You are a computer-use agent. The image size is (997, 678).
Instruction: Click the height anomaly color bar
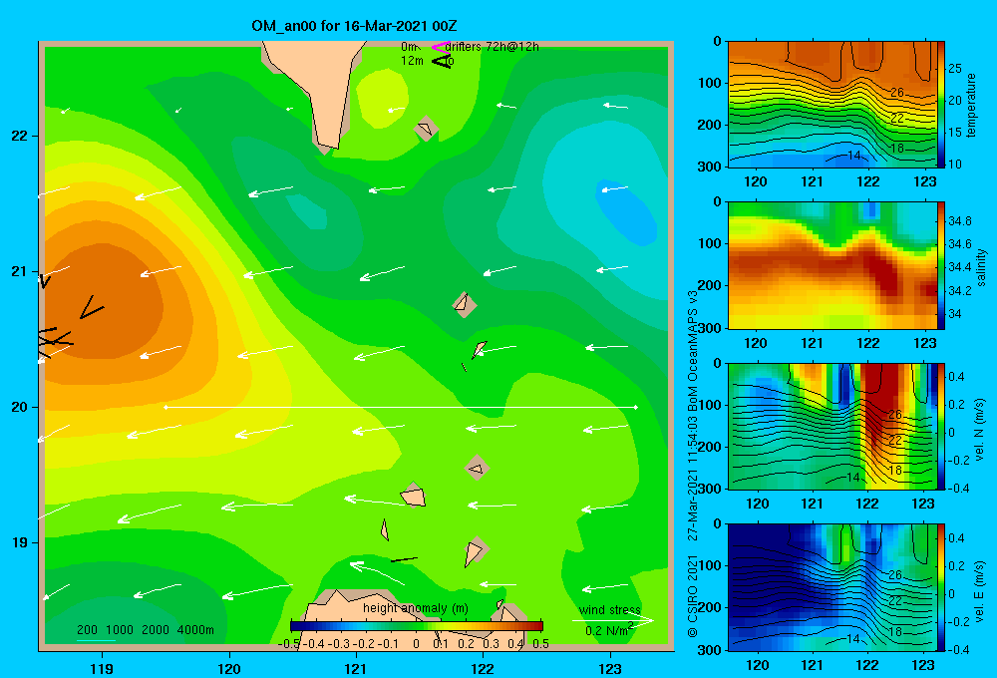tap(417, 626)
